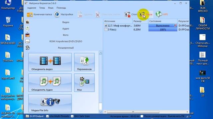
Task: Click the 100% progress bar
Action: click(x=163, y=29)
